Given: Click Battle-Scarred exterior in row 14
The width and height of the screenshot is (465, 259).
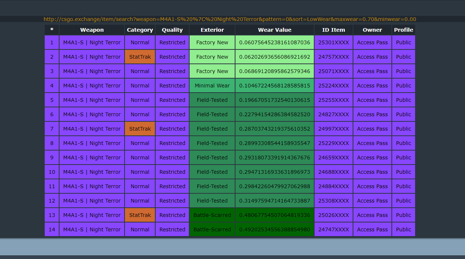Looking at the screenshot, I should [212, 229].
